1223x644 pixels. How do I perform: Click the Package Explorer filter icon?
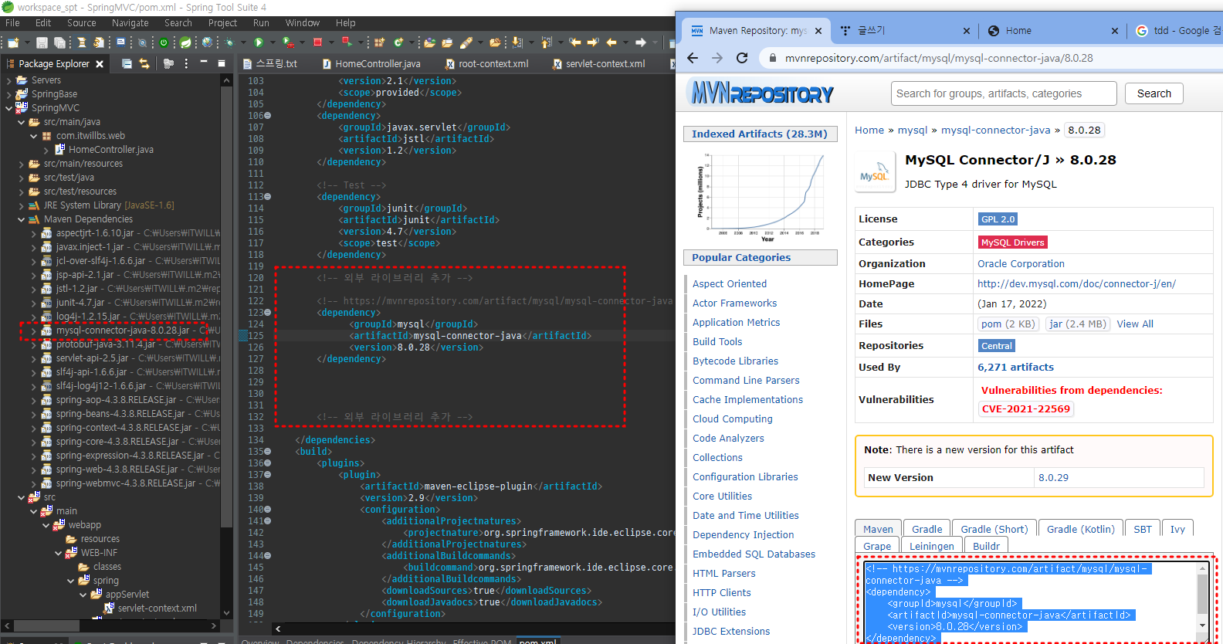(168, 63)
